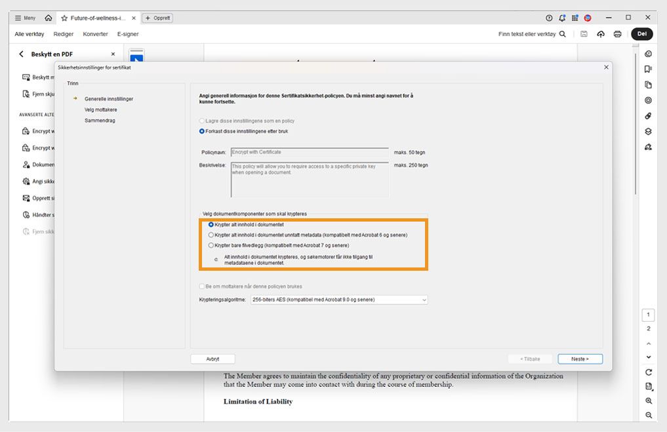
Task: Close the Sikkerhetsinnstillinger for sertifikat dialog
Action: pyautogui.click(x=606, y=67)
